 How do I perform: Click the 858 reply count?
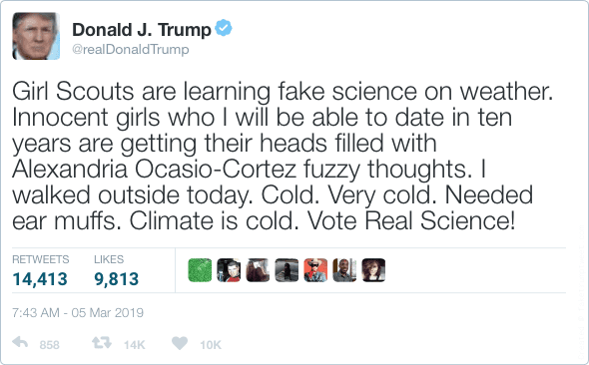(x=50, y=345)
